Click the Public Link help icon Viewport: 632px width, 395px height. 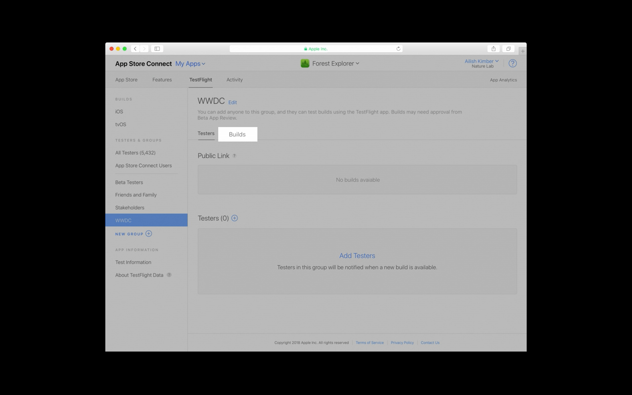235,156
